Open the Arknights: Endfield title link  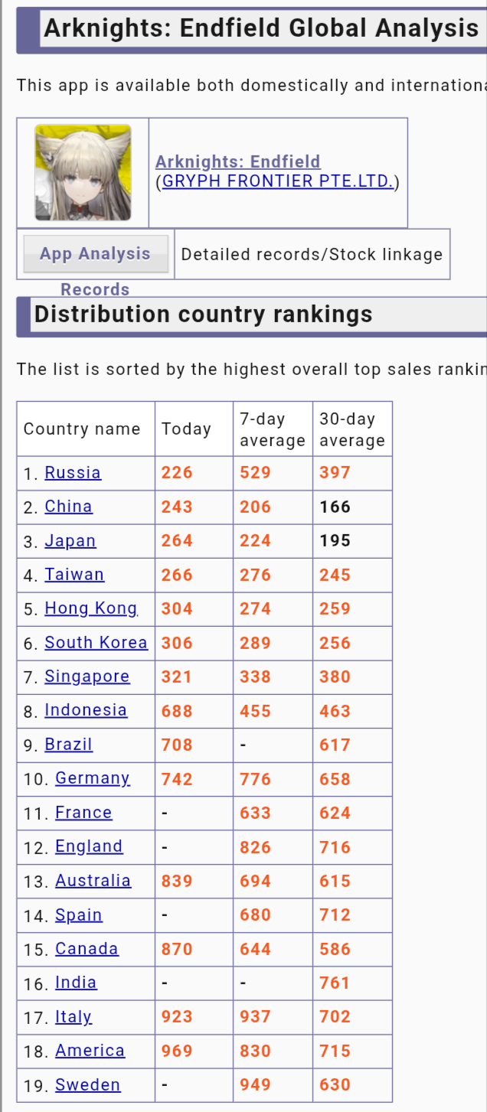coord(237,161)
